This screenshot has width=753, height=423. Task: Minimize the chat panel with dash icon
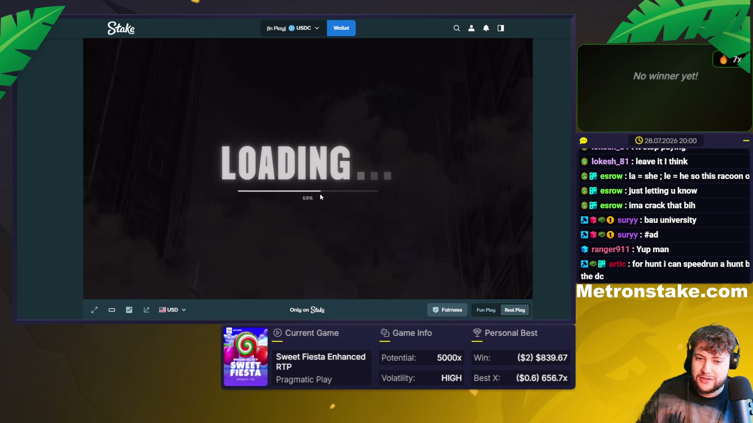746,141
